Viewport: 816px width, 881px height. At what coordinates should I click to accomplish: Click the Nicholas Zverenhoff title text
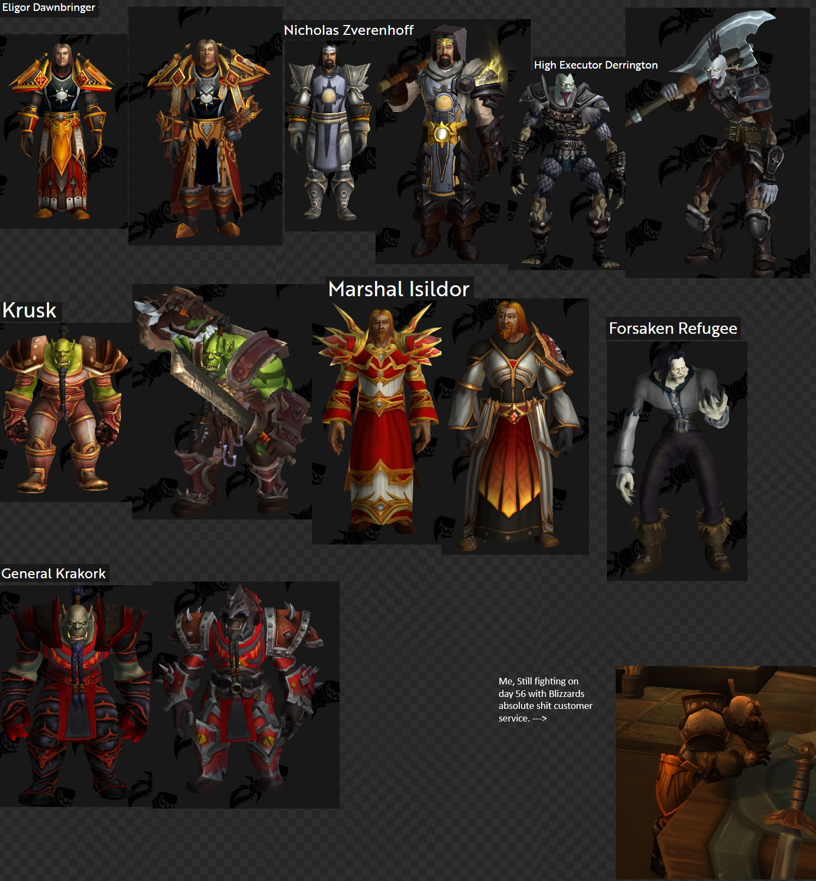(348, 30)
